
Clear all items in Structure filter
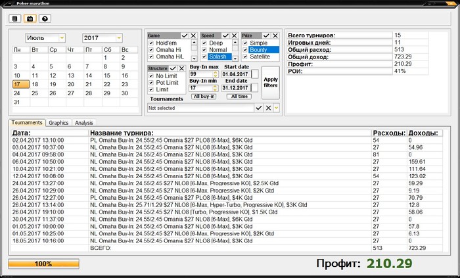click(x=181, y=68)
